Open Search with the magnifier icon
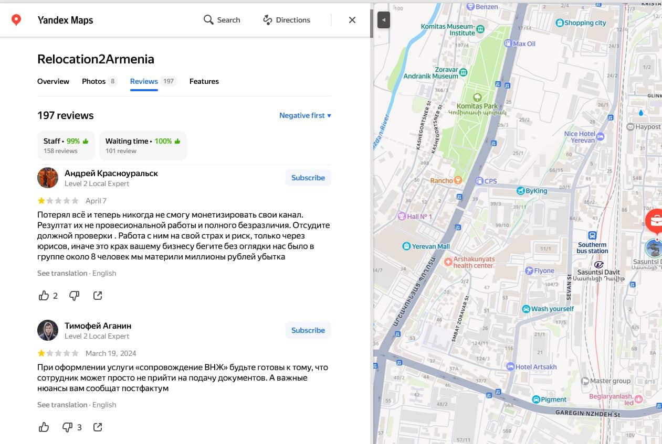Screen dimensions: 662x444 click(x=208, y=20)
